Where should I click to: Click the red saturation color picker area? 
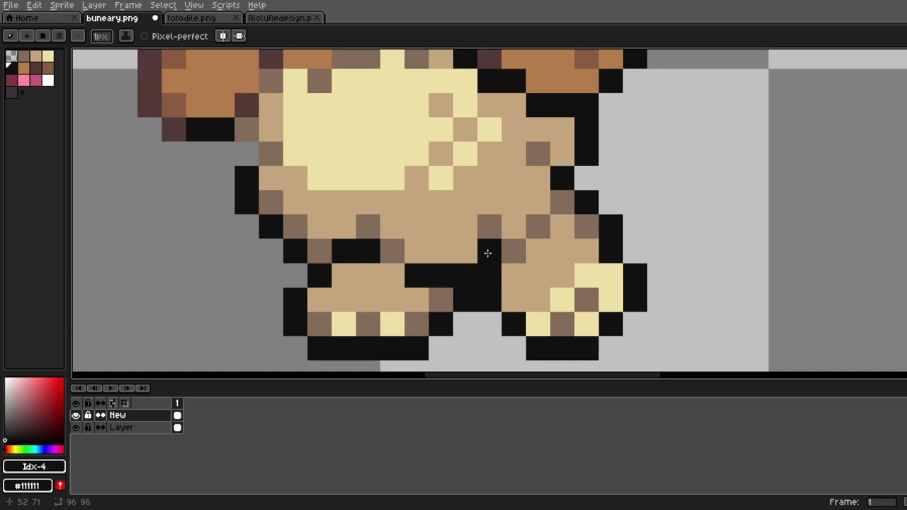(x=34, y=411)
